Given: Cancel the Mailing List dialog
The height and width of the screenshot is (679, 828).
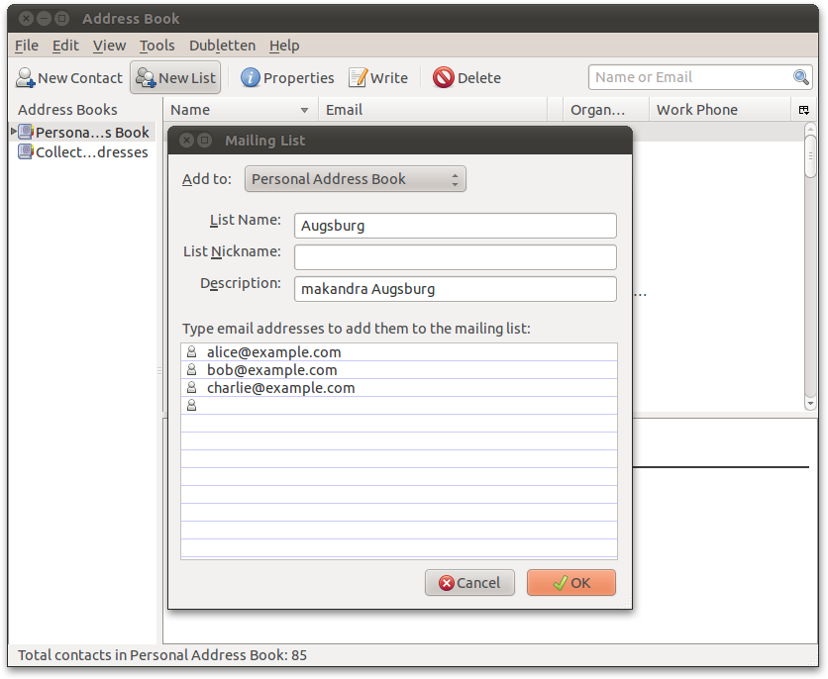Looking at the screenshot, I should [469, 583].
